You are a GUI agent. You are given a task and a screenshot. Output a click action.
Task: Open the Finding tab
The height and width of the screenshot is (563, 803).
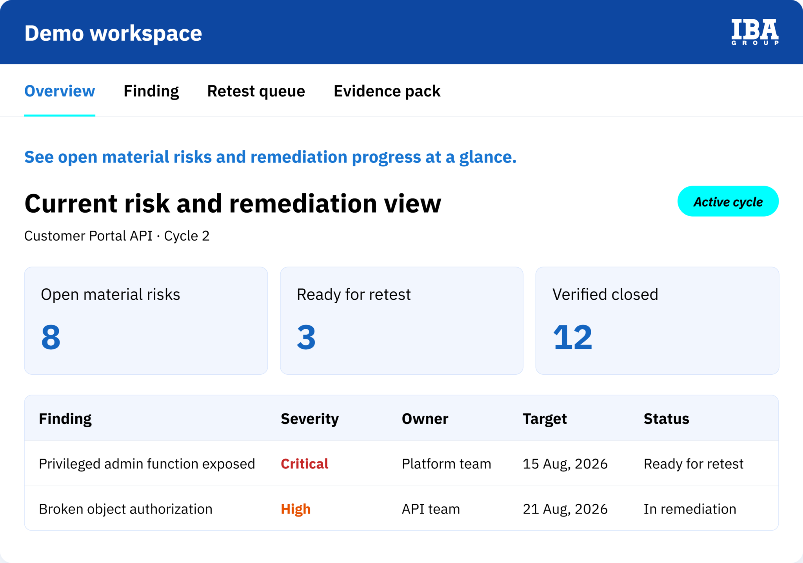click(x=151, y=91)
